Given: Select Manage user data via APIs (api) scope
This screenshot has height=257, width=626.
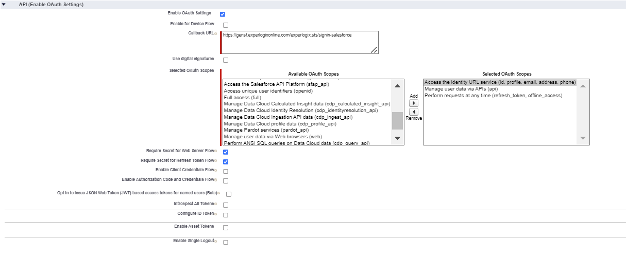Looking at the screenshot, I should coord(500,89).
